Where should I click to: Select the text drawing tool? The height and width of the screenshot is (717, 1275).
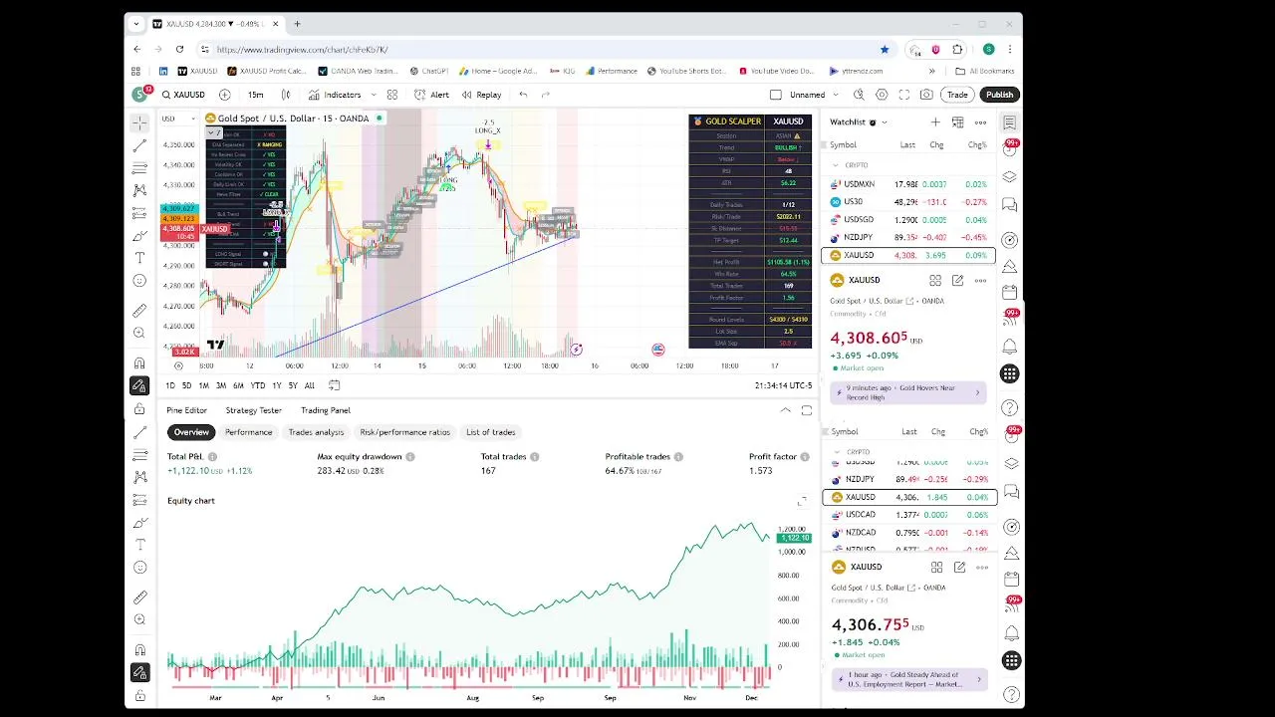pos(139,258)
